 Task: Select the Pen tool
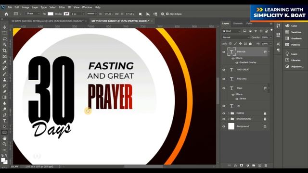tap(4, 115)
